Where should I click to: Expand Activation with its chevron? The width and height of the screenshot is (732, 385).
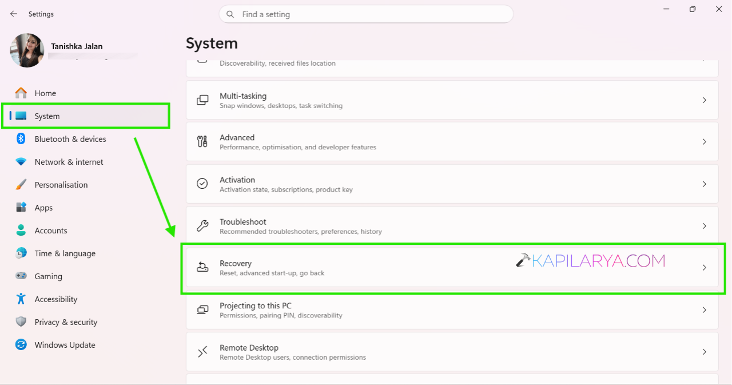705,184
